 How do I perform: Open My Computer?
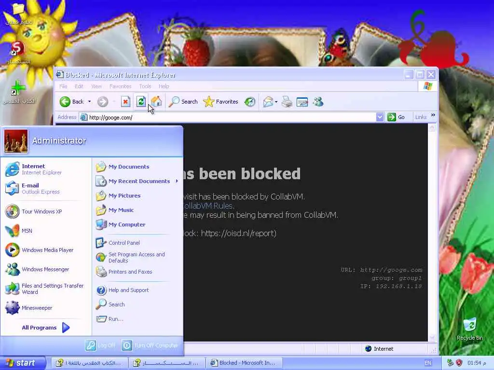click(x=137, y=225)
